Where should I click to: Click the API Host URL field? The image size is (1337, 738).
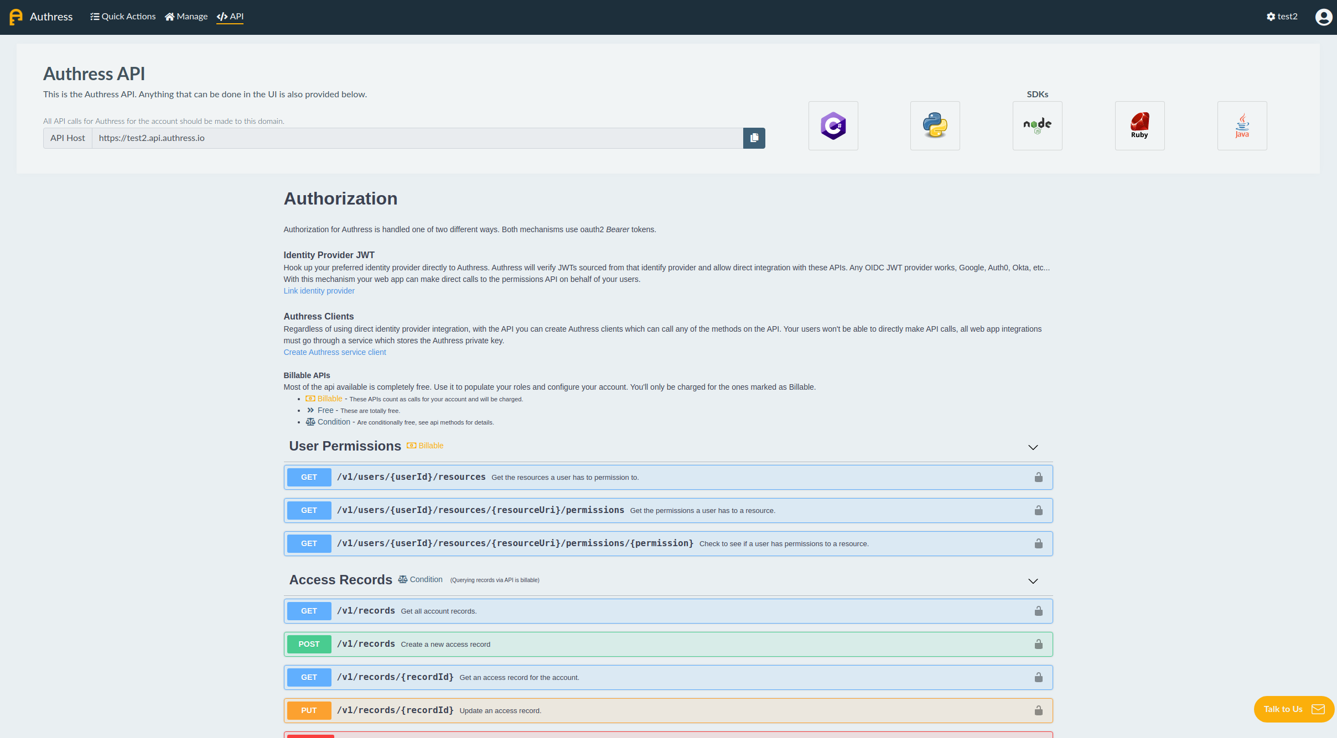416,138
